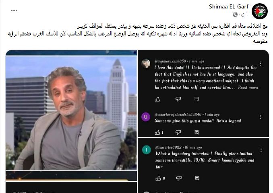Dislike the dagmaraxxx3850 comment
Viewport: 273px width, 193px height.
(x=178, y=99)
